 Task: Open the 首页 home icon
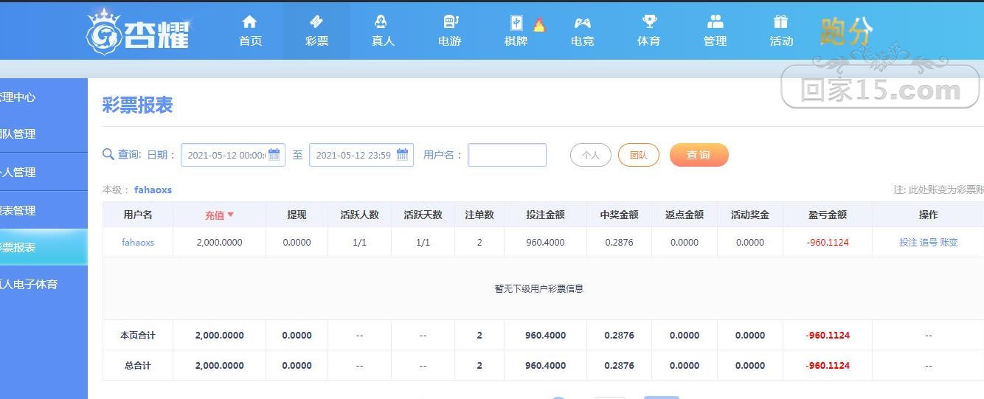coord(250,21)
